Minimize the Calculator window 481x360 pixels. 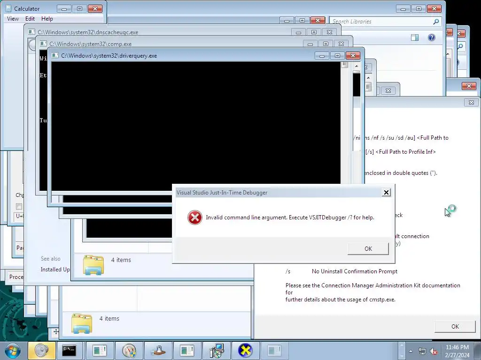point(64,9)
